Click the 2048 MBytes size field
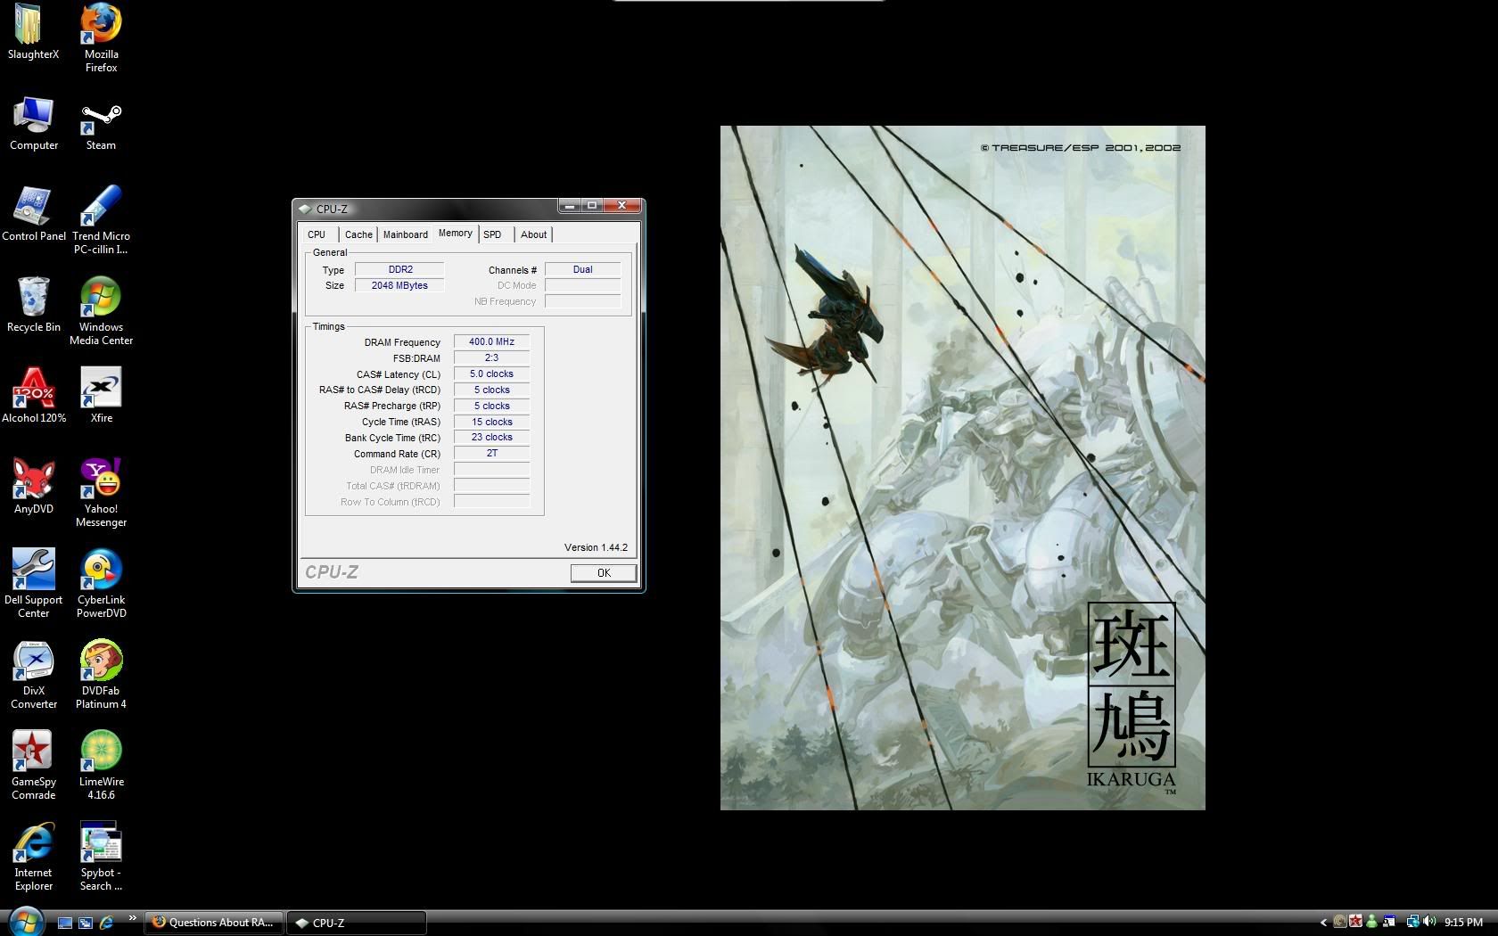 399,285
